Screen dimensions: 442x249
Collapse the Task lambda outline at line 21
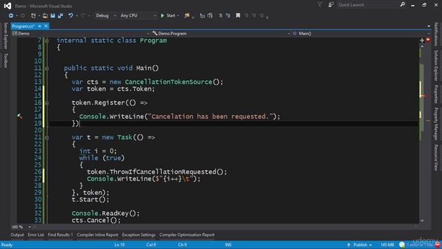47,138
